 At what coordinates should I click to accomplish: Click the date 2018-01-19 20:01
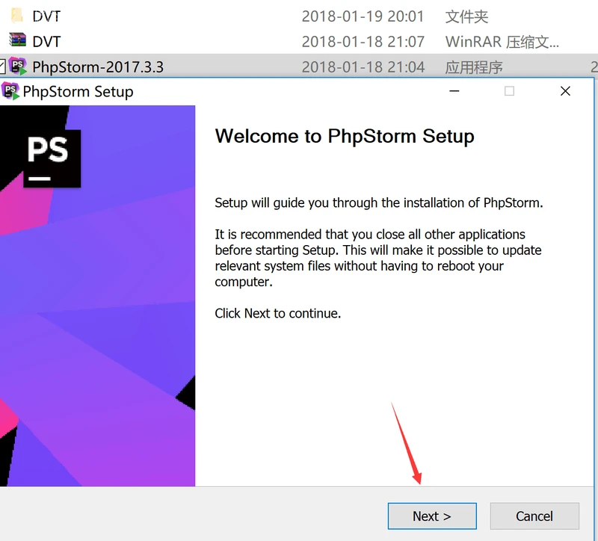[363, 16]
